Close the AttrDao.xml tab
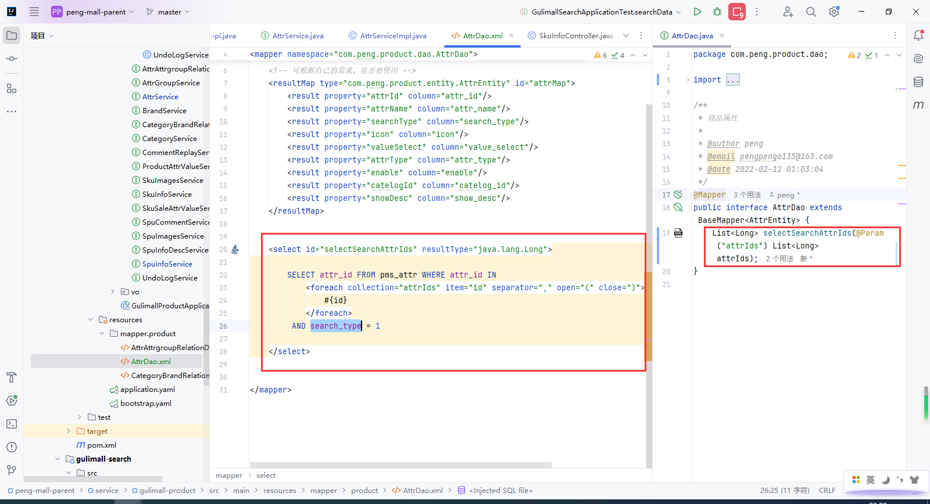930x504 pixels. pyautogui.click(x=512, y=35)
